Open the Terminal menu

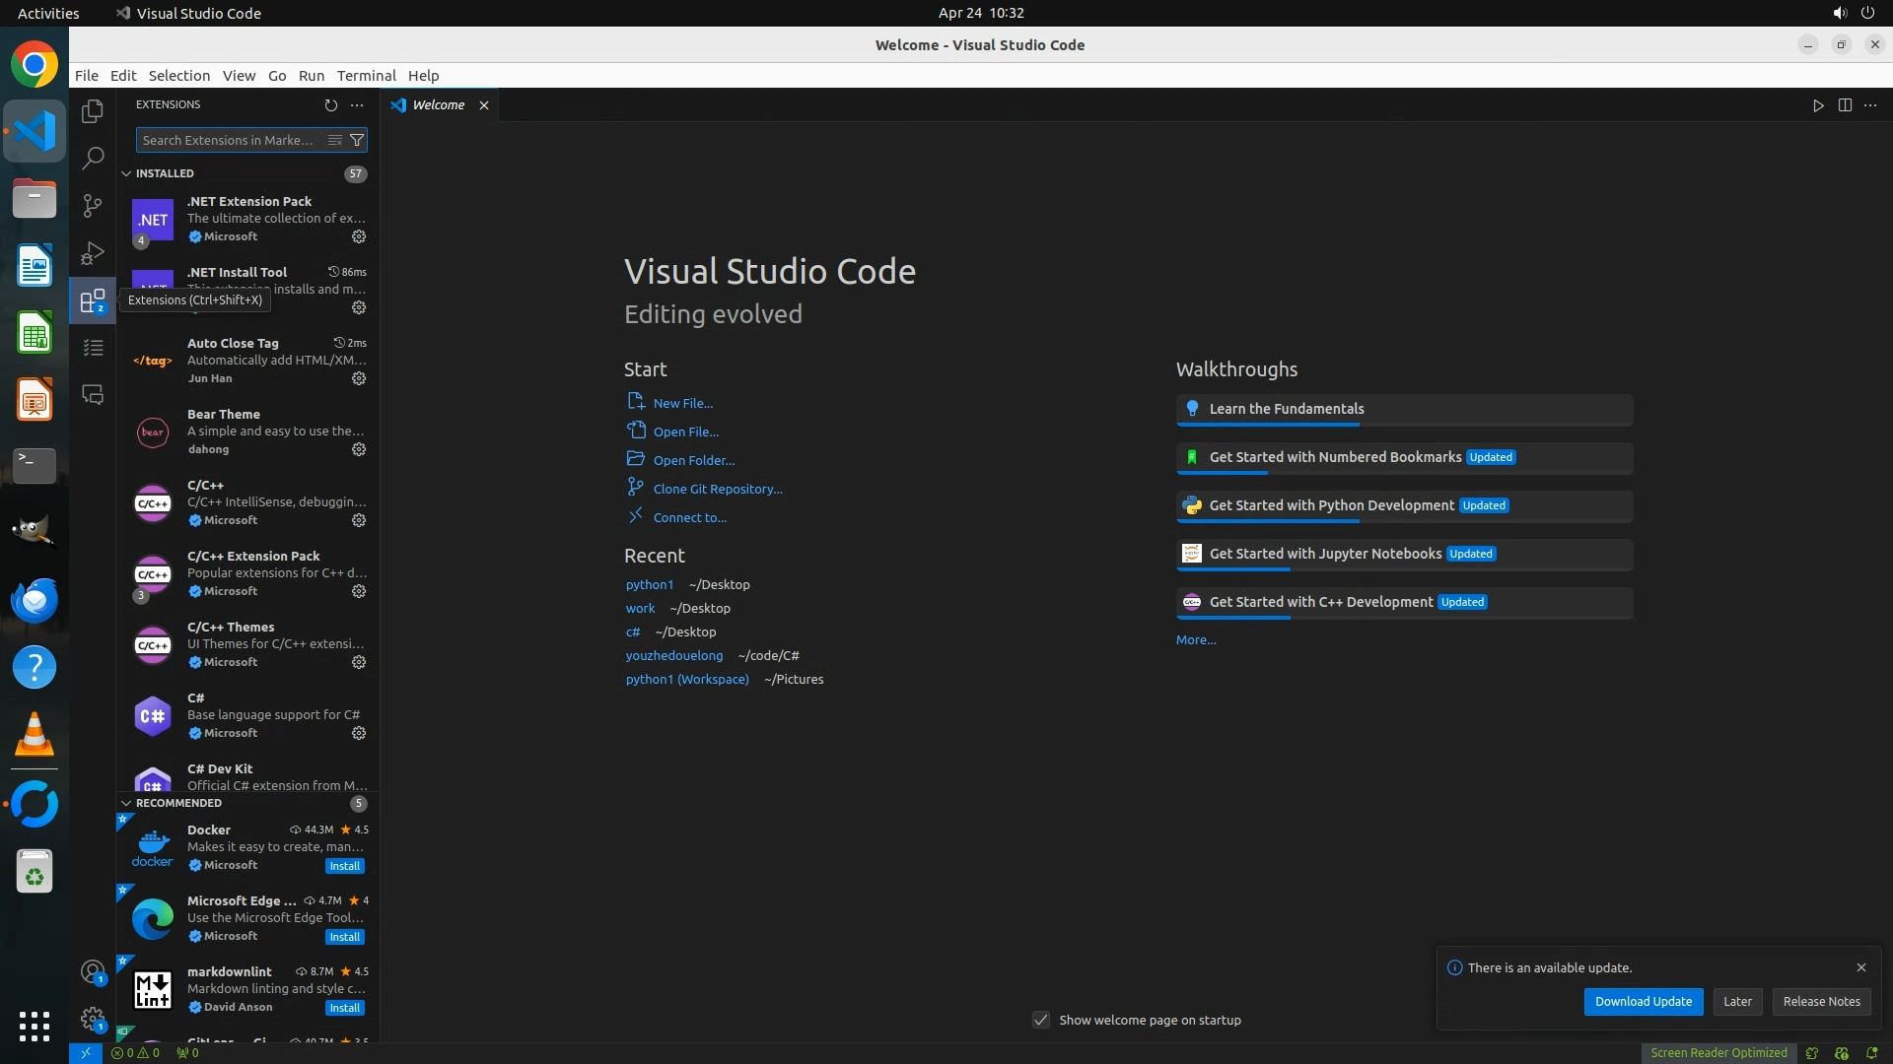point(366,76)
